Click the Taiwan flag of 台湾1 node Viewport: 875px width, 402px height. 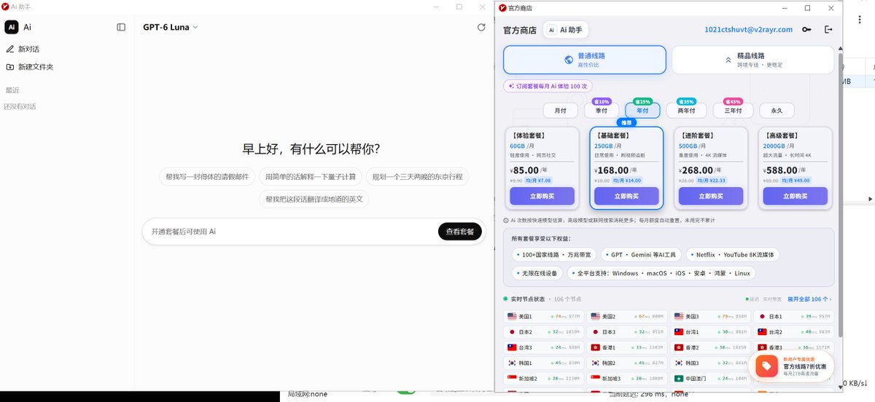(679, 332)
